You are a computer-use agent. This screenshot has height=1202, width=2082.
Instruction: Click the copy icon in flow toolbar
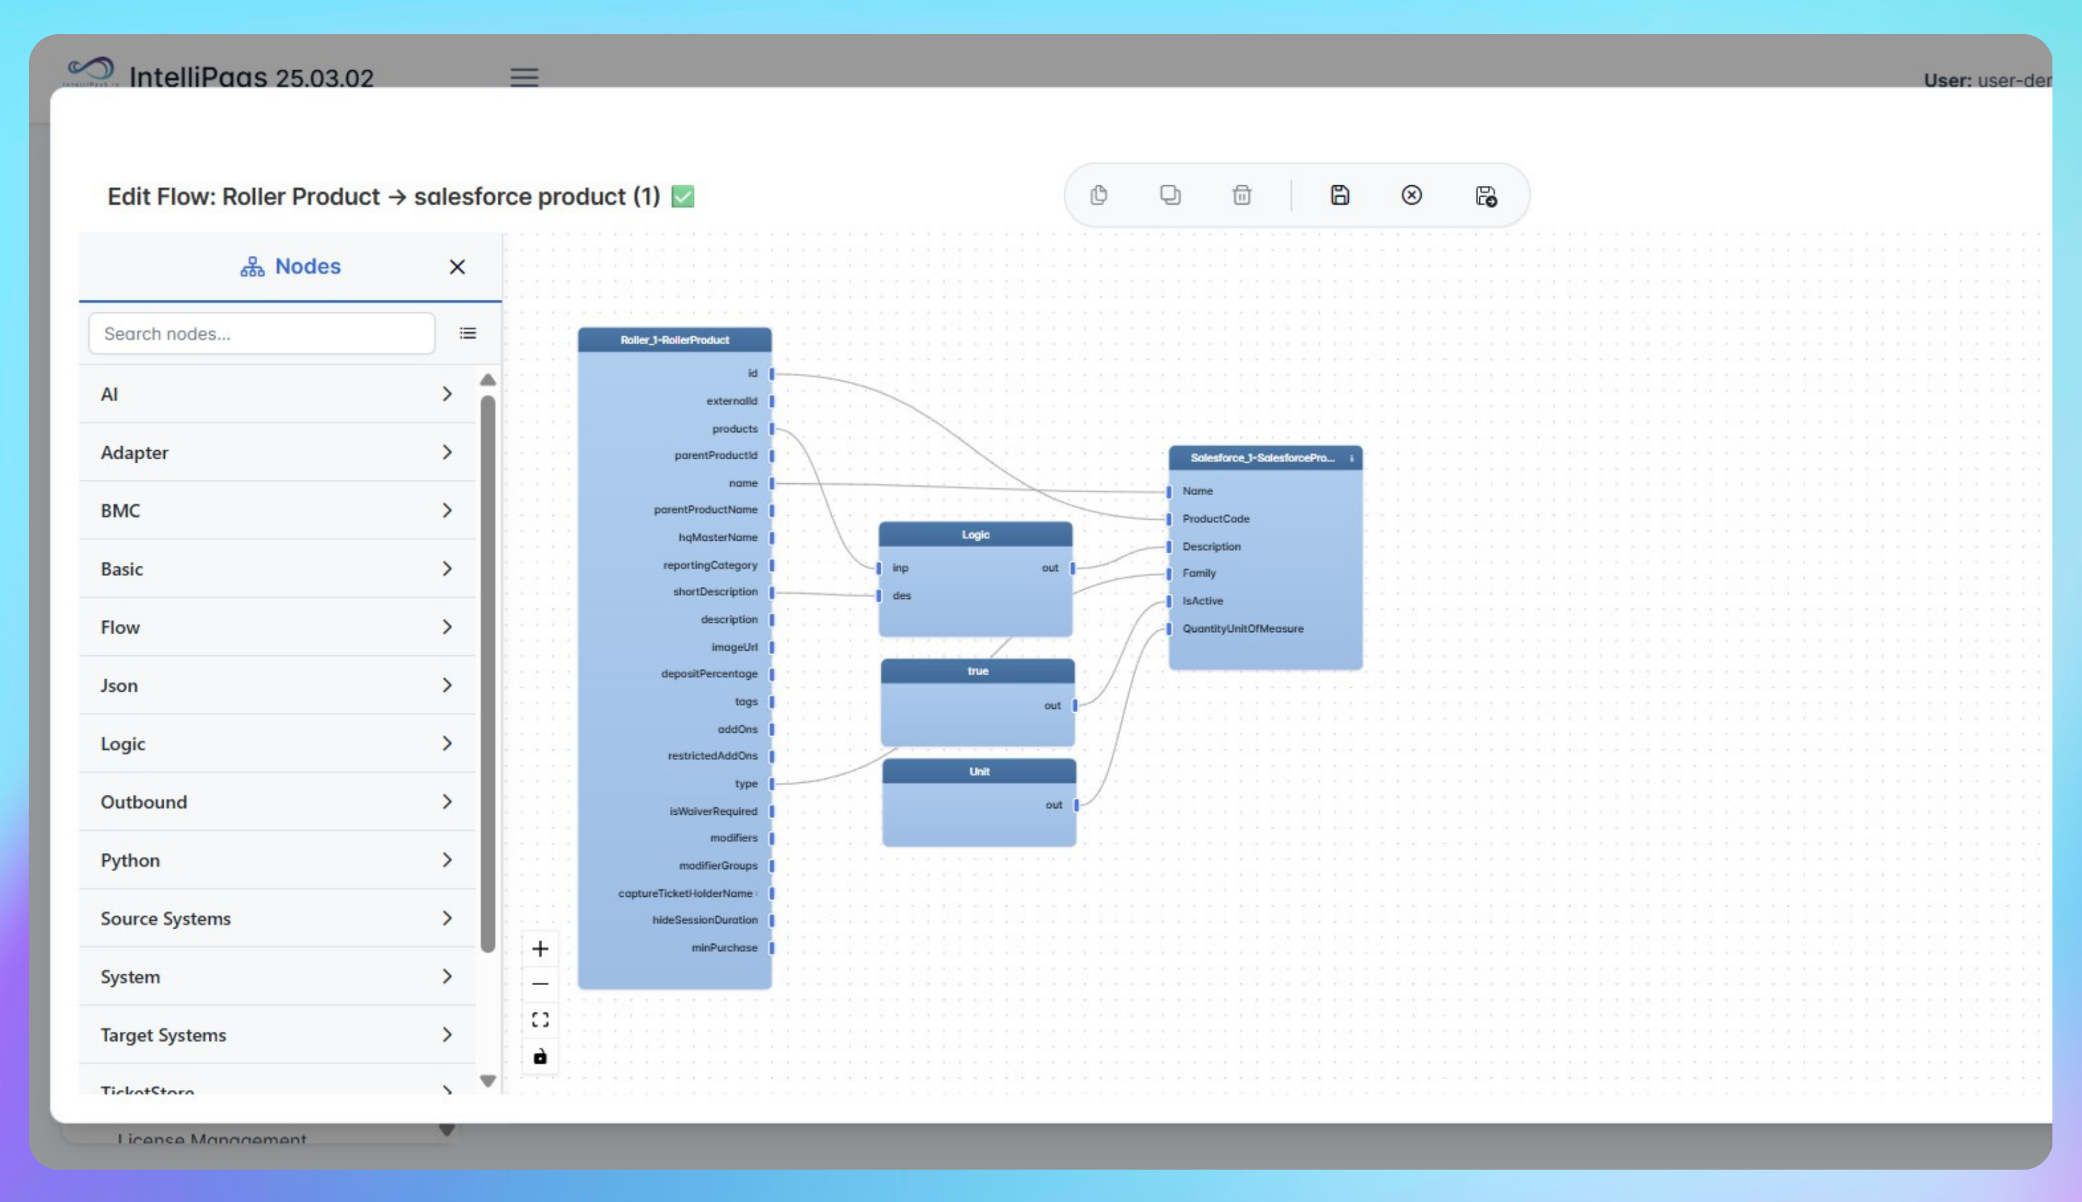(x=1098, y=195)
